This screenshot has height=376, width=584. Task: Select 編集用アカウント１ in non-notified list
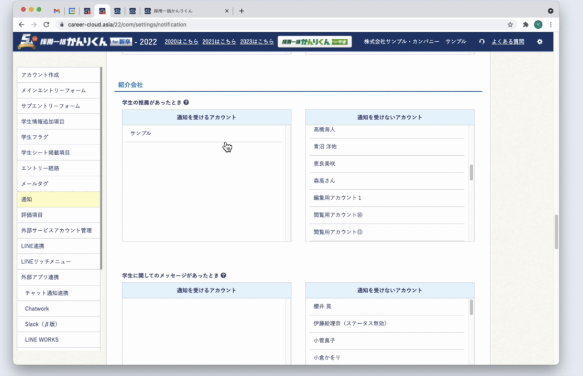tap(337, 198)
